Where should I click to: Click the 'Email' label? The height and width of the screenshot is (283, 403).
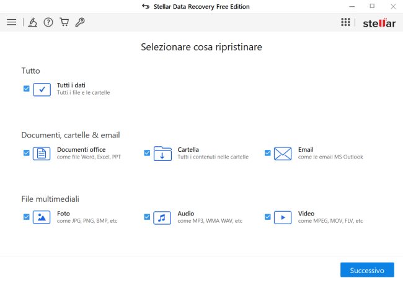[306, 149]
